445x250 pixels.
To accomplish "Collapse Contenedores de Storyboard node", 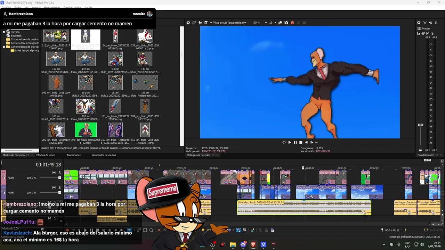I will pyautogui.click(x=4, y=47).
